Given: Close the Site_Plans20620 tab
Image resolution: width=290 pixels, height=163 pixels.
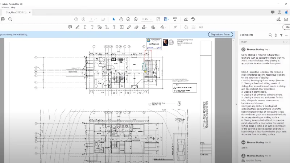Looking at the screenshot, I should tap(30, 12).
